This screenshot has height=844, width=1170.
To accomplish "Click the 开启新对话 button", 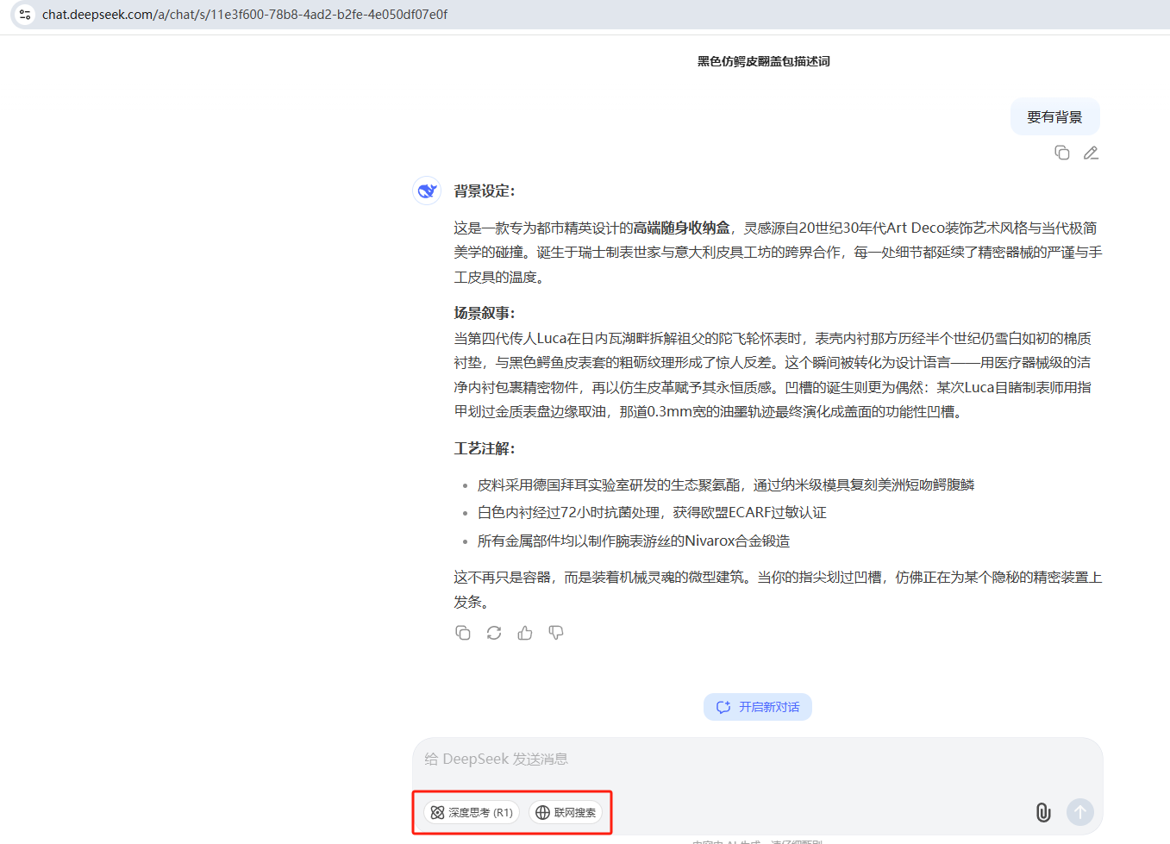I will point(758,707).
